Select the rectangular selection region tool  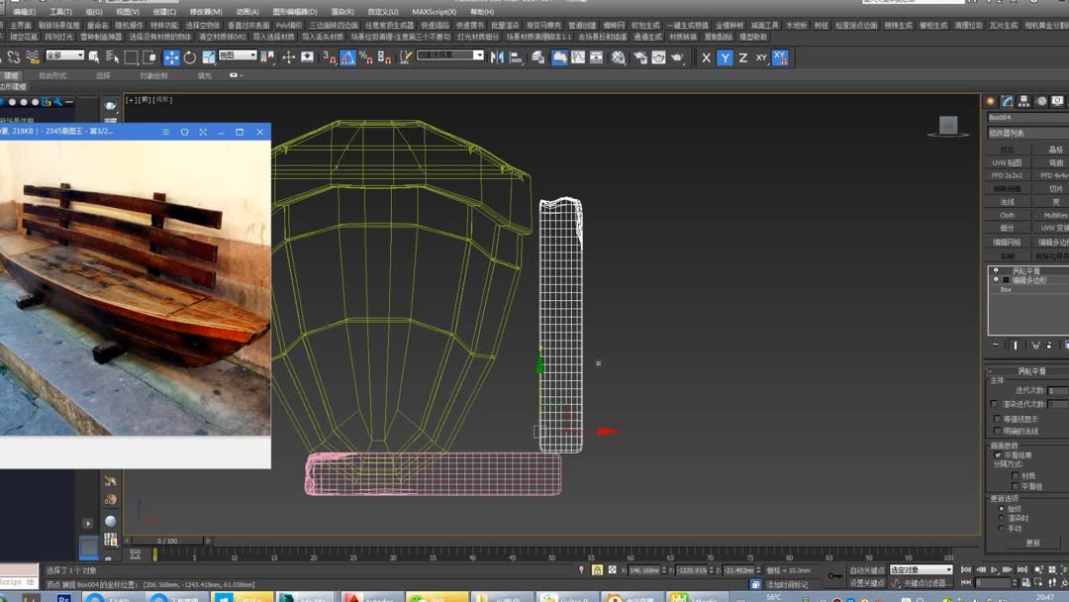coord(131,57)
